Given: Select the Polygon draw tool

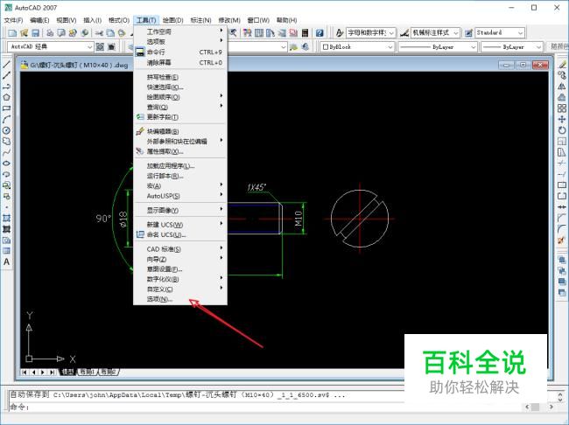Looking at the screenshot, I should coord(6,97).
